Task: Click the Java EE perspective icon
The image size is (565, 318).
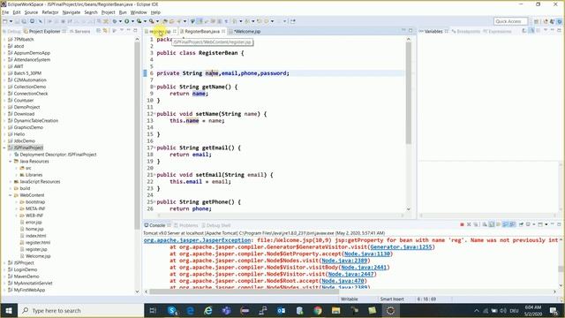Action: click(x=546, y=21)
